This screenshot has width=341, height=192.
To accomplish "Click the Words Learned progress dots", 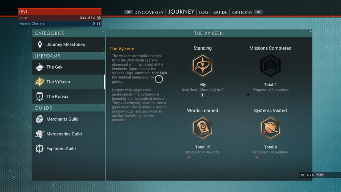I will coord(202,157).
